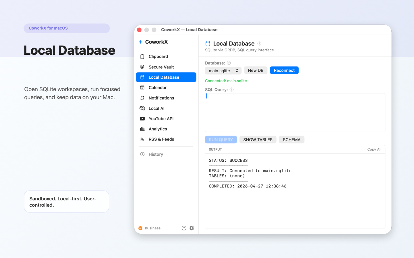Click the Secure Vault shield icon

142,67
